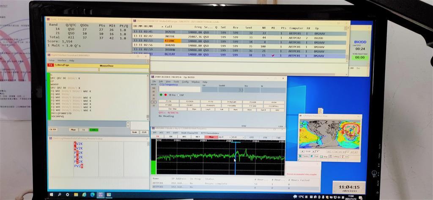The width and height of the screenshot is (433, 200).
Task: Select the 80 band button in band panel
Action: (154, 92)
